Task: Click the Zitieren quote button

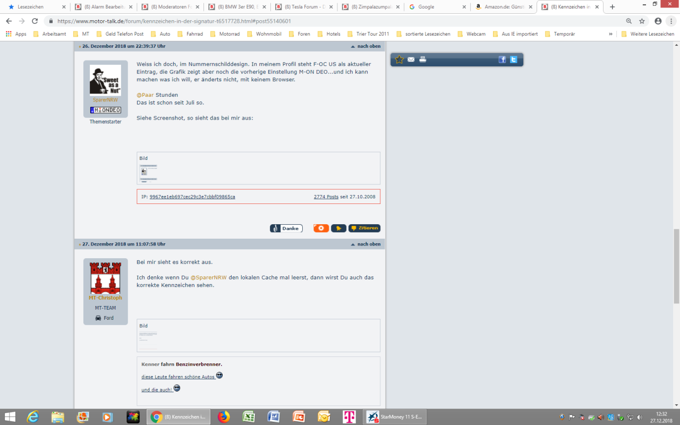Action: [x=364, y=228]
